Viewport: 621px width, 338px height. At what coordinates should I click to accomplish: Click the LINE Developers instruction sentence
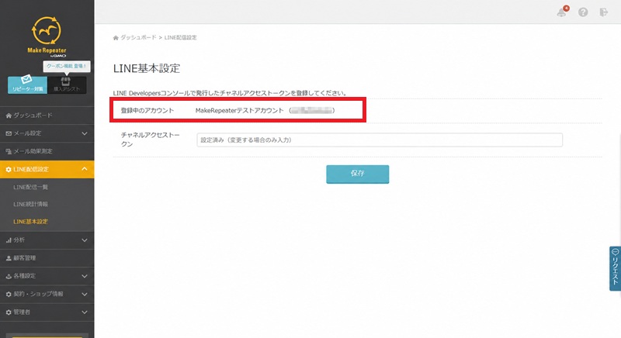click(230, 93)
